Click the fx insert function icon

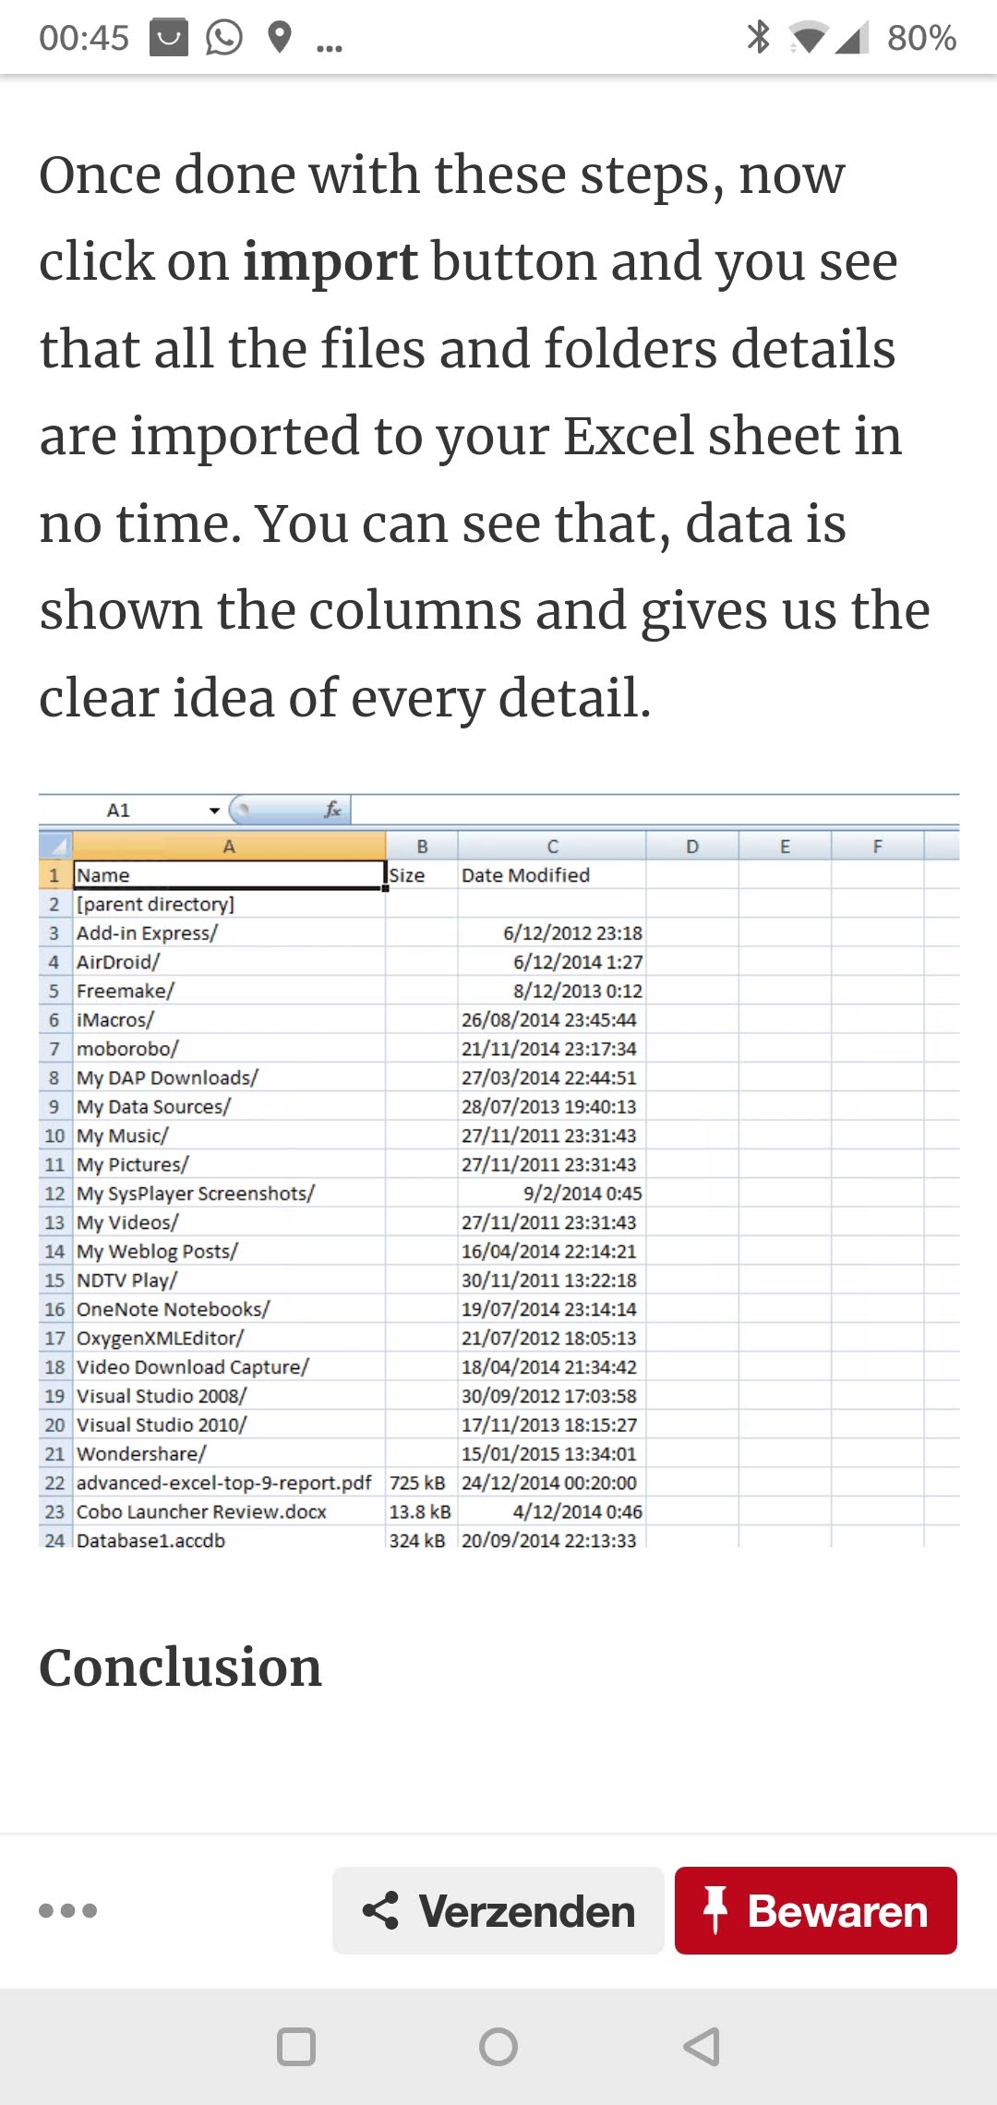(332, 810)
